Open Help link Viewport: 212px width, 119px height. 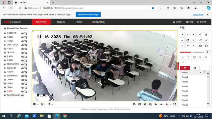click(x=190, y=22)
